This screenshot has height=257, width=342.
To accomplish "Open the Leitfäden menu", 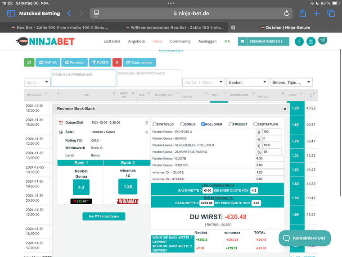I will (112, 41).
